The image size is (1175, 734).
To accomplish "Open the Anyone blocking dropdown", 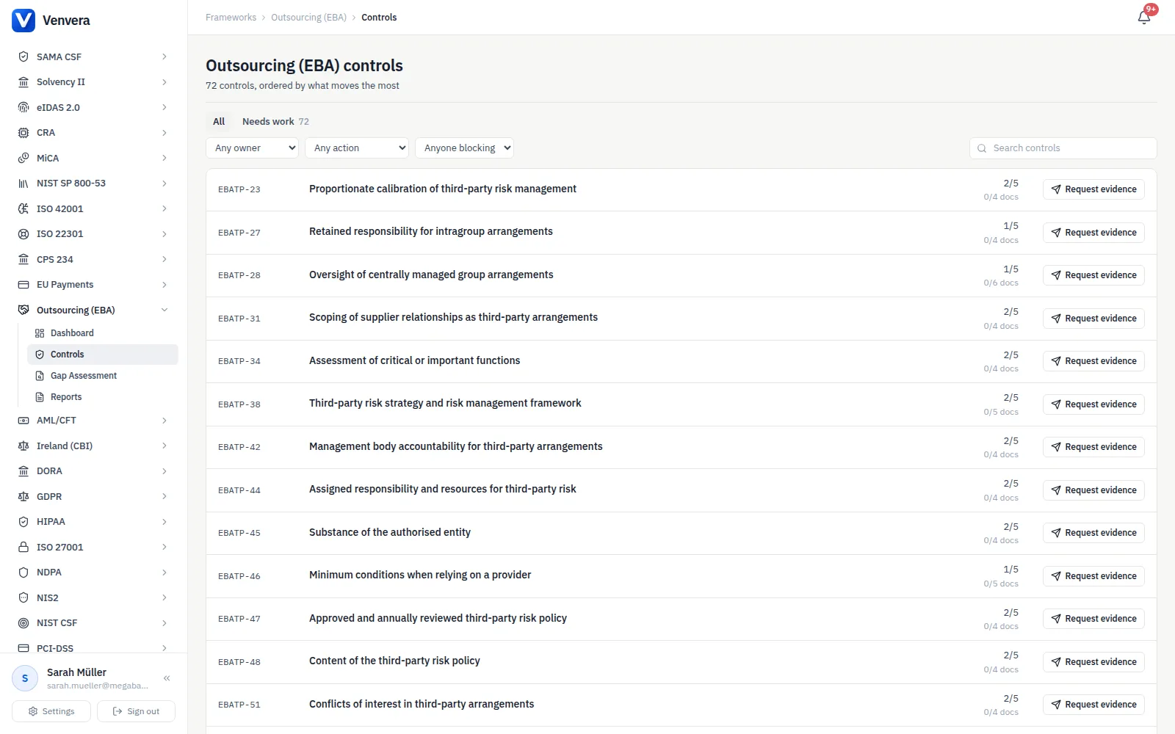I will pyautogui.click(x=464, y=148).
